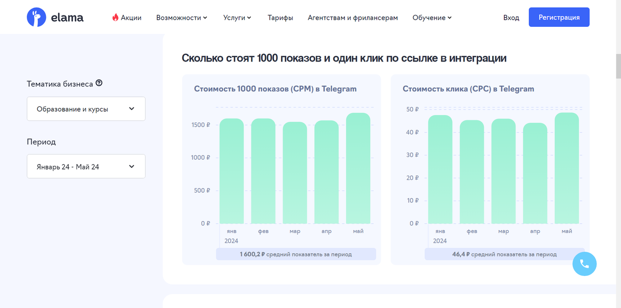The height and width of the screenshot is (308, 621).
Task: Click the май bar in CPC chart
Action: tap(567, 168)
